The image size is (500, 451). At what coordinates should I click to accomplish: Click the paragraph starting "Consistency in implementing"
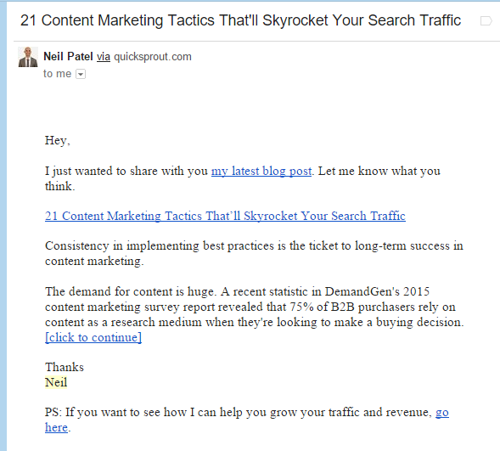254,253
